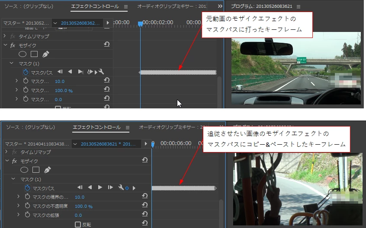Switch to upper エフェクトコントロール tab
Screen dimensions: 366x228
click(95, 6)
